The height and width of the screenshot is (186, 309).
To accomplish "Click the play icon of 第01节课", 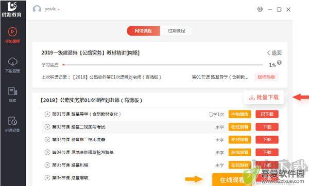I will tap(47, 114).
